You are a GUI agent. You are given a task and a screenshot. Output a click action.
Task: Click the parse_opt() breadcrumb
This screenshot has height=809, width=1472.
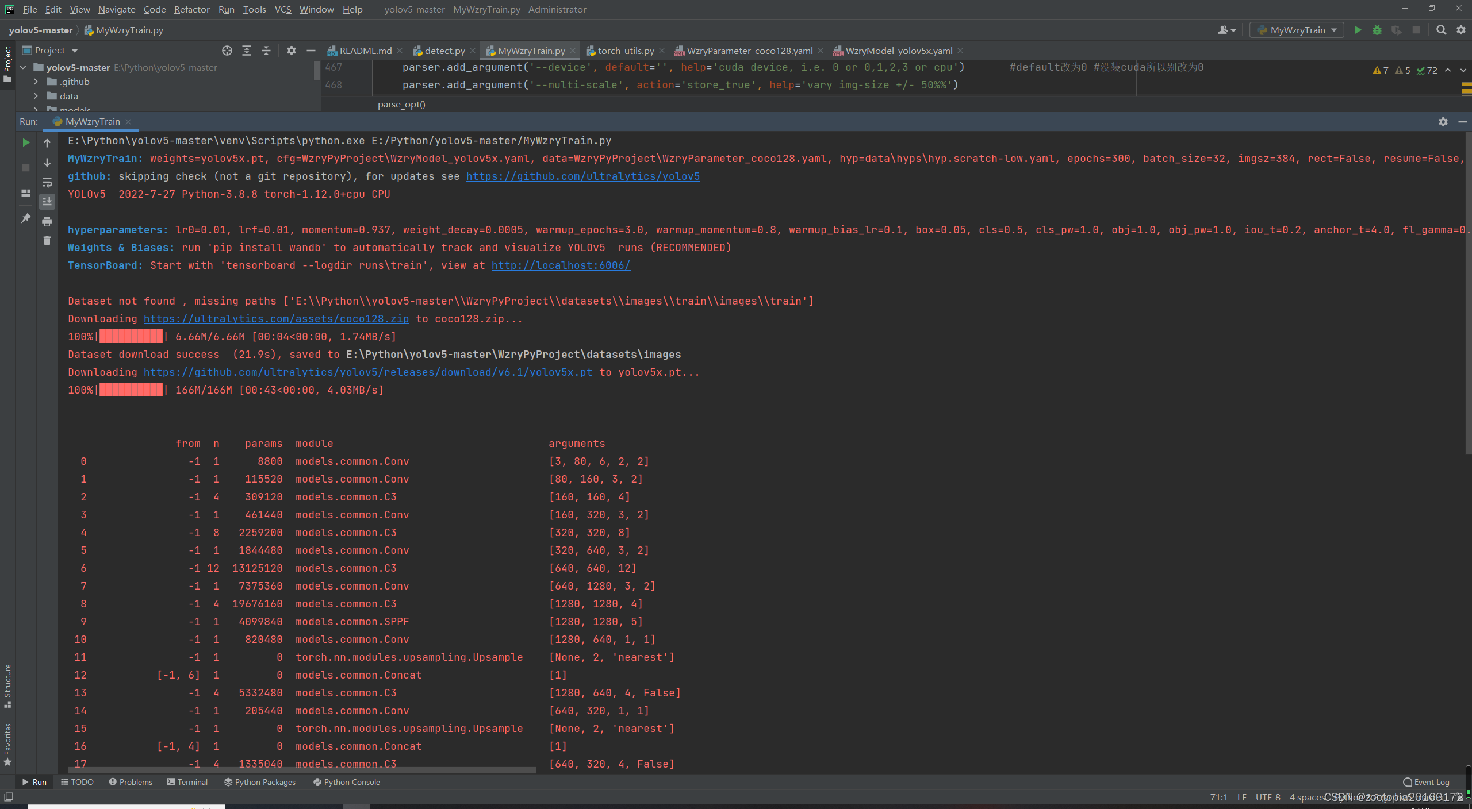click(401, 105)
